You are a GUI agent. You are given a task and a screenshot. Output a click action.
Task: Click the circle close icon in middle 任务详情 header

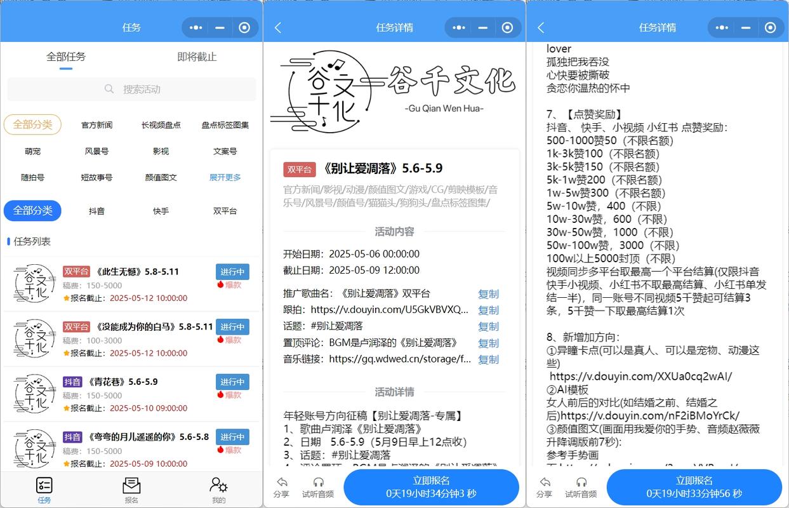click(507, 27)
